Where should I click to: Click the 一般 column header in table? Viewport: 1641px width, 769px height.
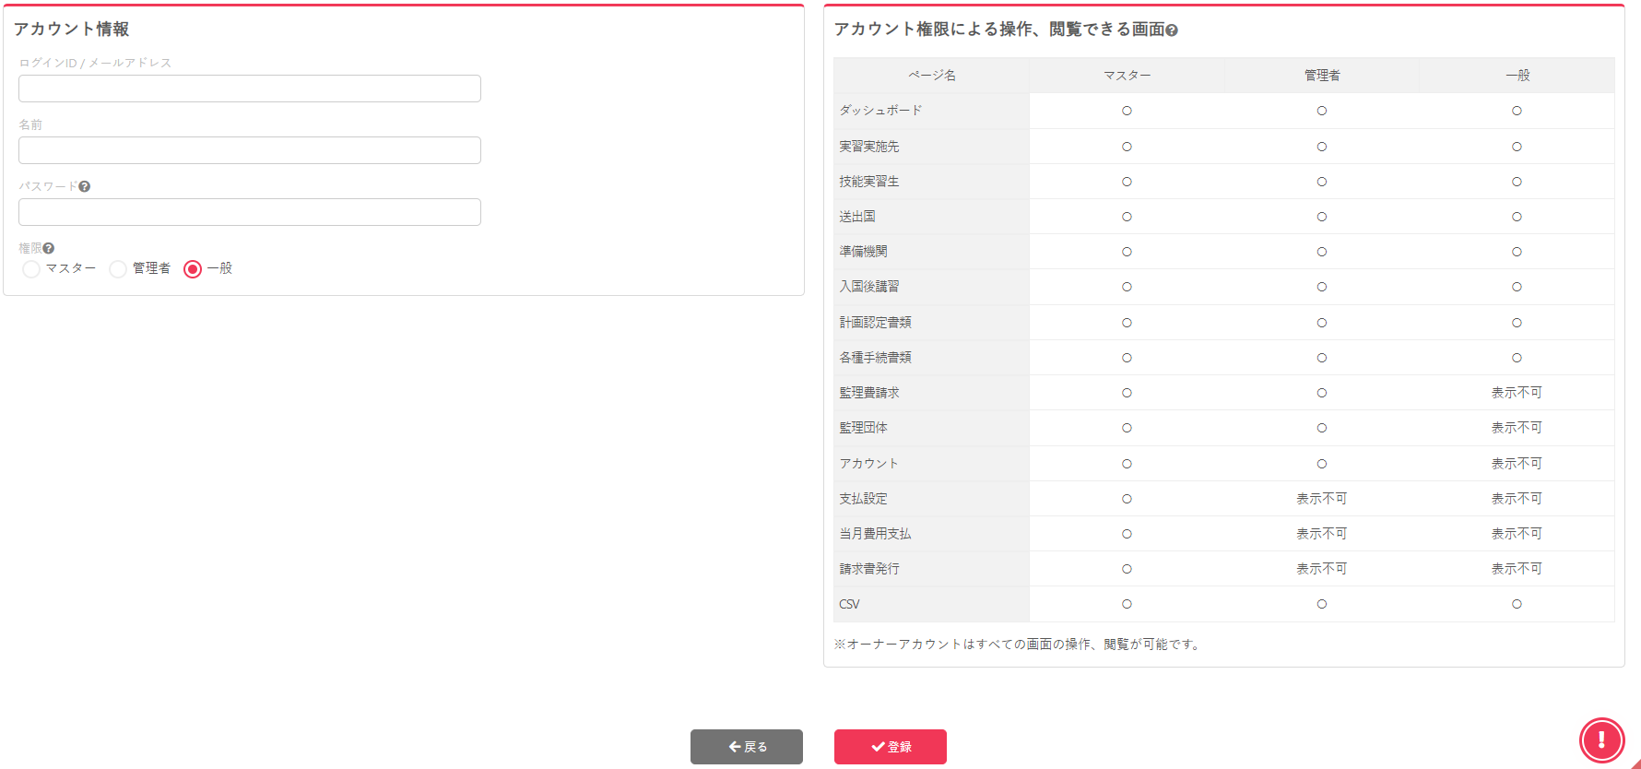point(1517,76)
